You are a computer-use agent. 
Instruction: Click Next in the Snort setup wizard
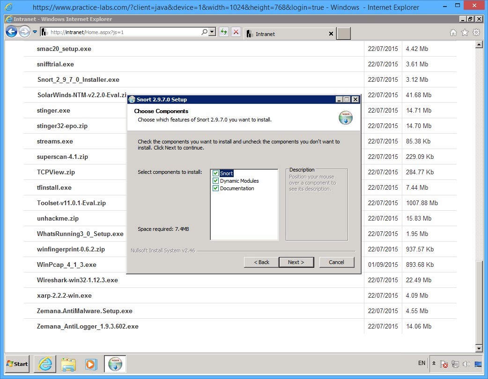point(296,262)
